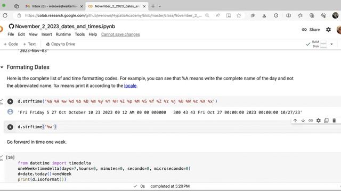341x191 pixels.
Task: Close the November_2_2023_dates notebook tab
Action: pyautogui.click(x=144, y=6)
